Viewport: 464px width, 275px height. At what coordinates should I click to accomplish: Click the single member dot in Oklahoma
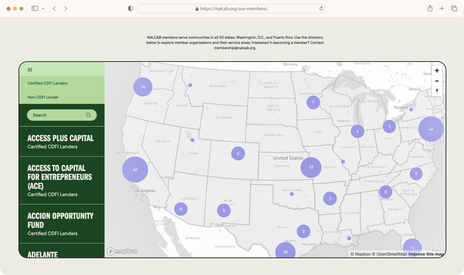click(x=291, y=194)
